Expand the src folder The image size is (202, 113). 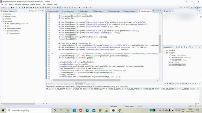pyautogui.click(x=3, y=26)
